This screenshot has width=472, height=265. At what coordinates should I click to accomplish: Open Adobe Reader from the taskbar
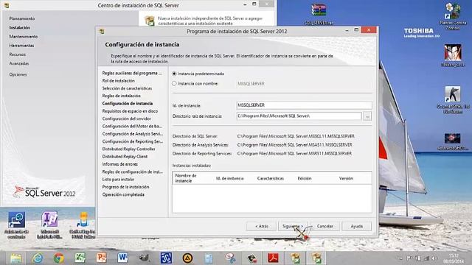pyautogui.click(x=274, y=258)
